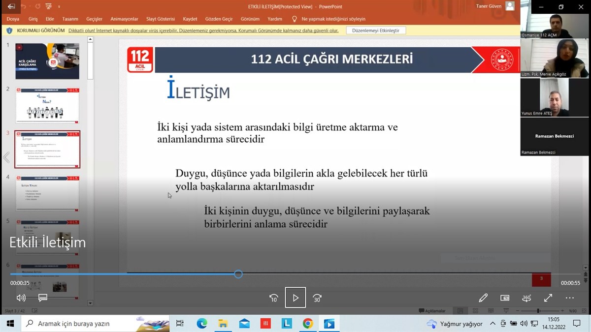Screen dimensions: 591x332
Task: Open Mail app from taskbar
Action: (244, 323)
